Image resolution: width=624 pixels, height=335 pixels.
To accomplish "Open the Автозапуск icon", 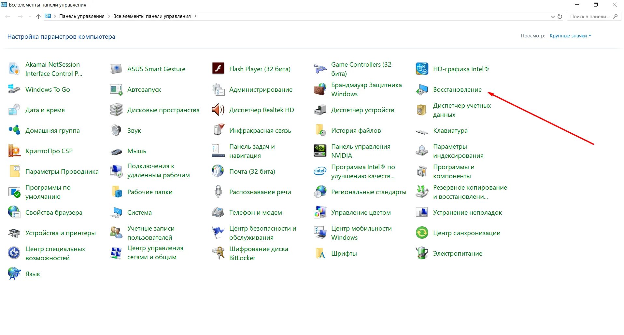I will [x=116, y=89].
